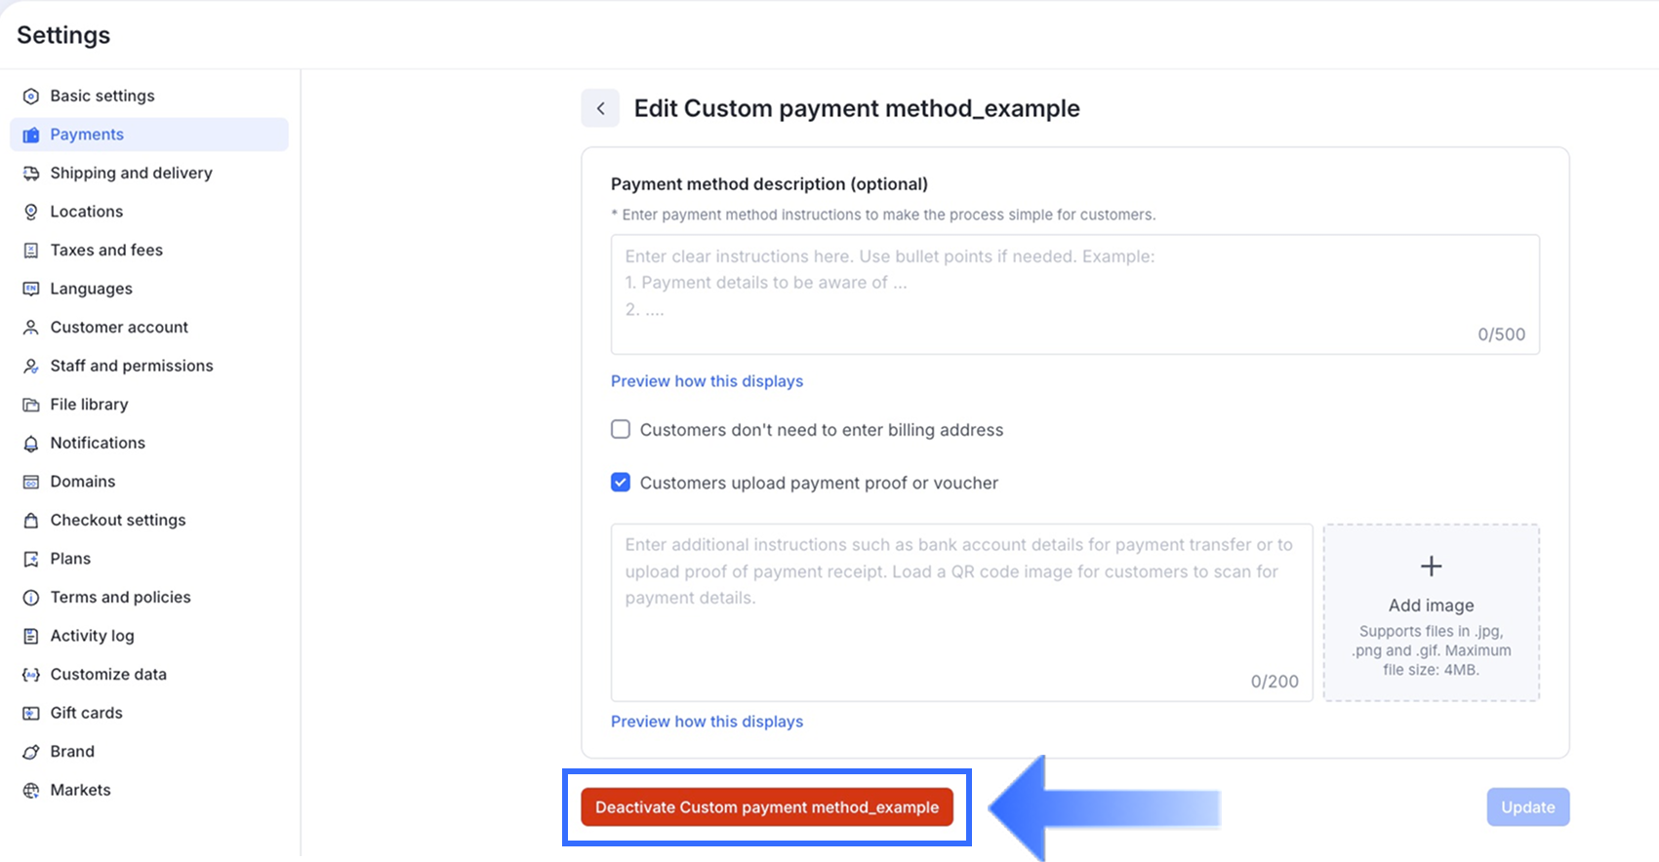The width and height of the screenshot is (1659, 862).
Task: Click the Staff and permissions icon
Action: [31, 367]
